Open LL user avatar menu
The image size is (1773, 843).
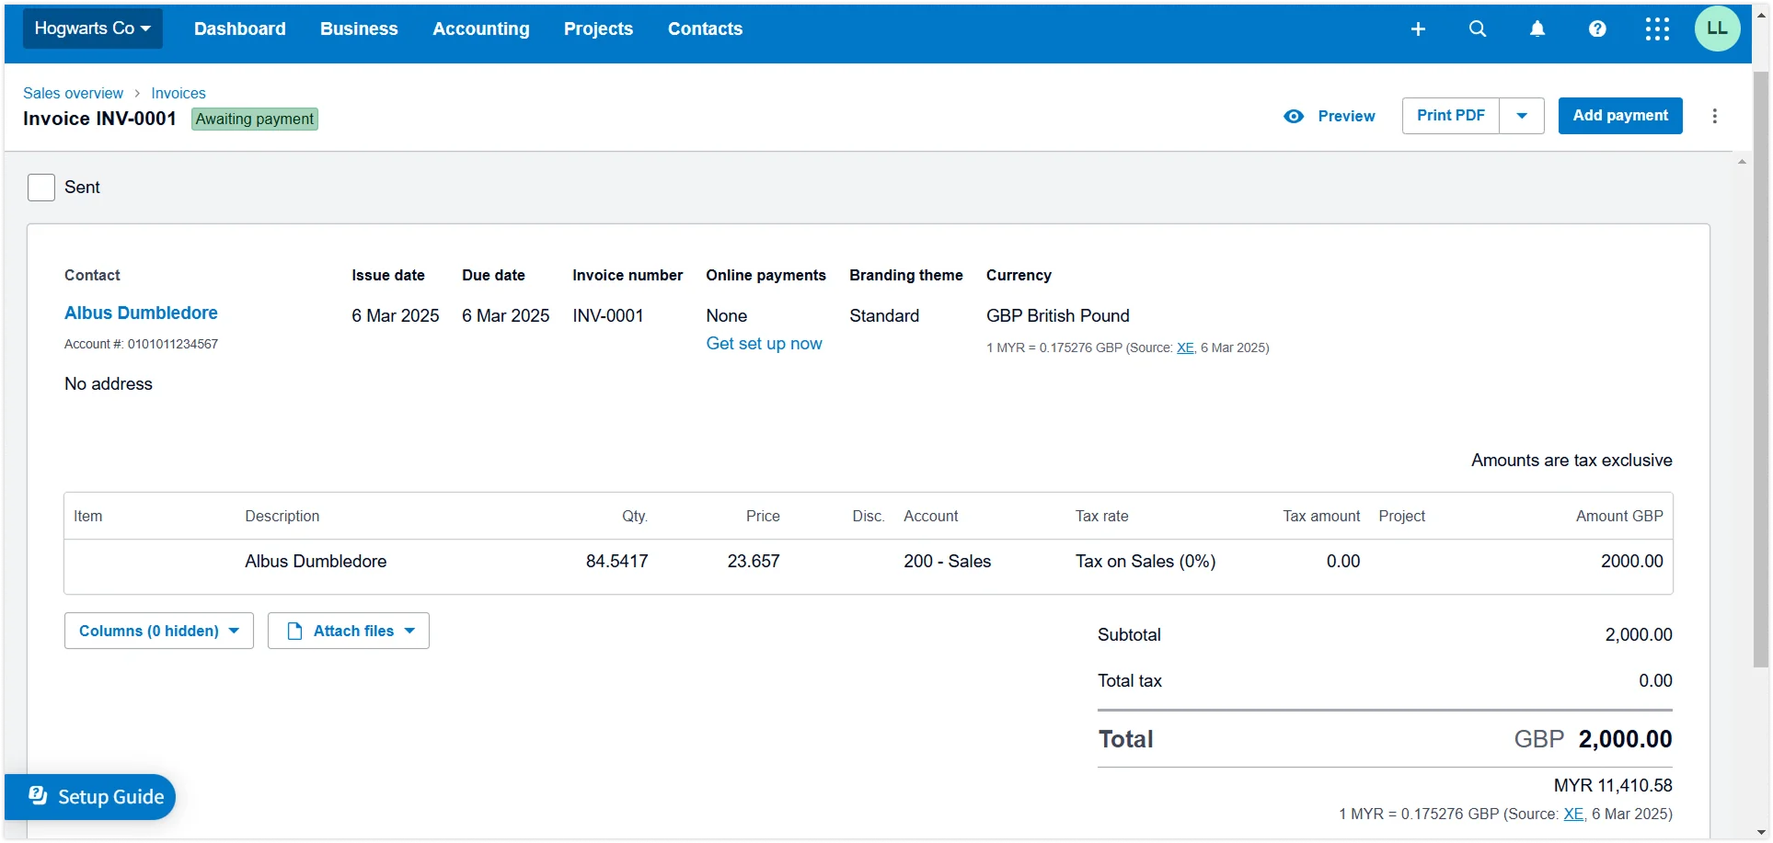click(x=1717, y=28)
